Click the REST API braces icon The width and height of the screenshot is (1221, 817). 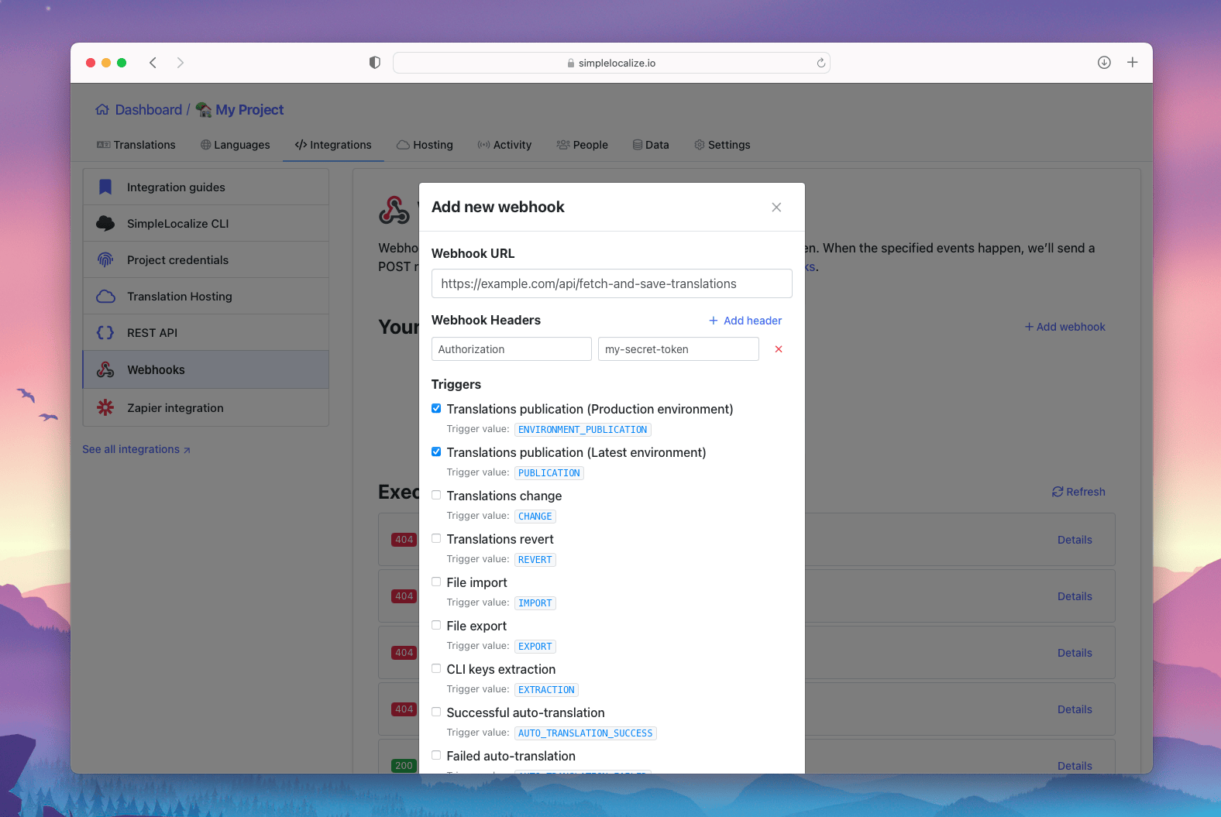pos(105,333)
